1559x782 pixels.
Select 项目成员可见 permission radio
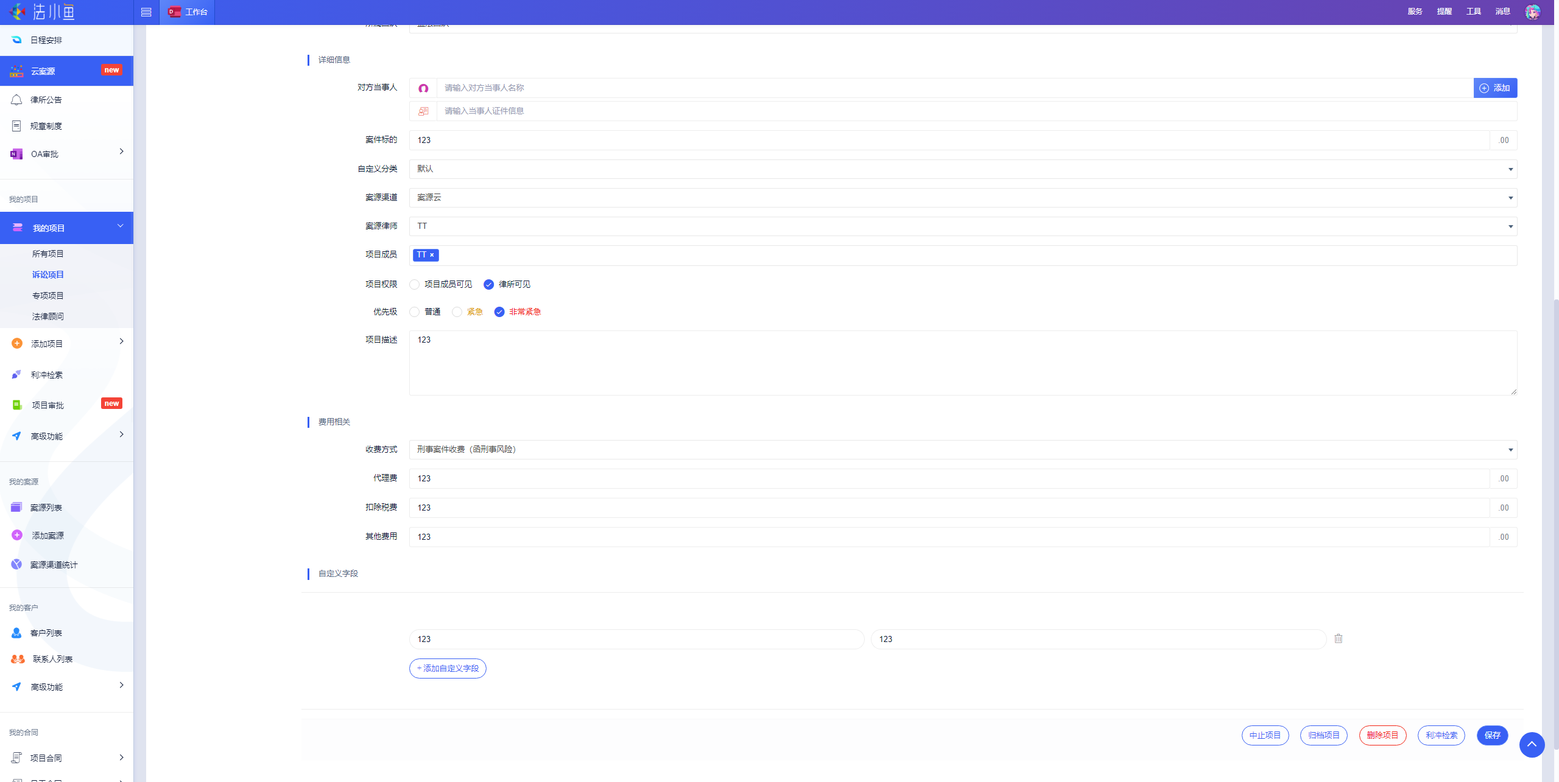point(415,284)
